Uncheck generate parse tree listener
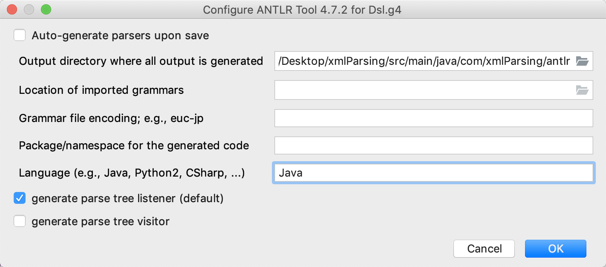This screenshot has width=606, height=267. [20, 198]
